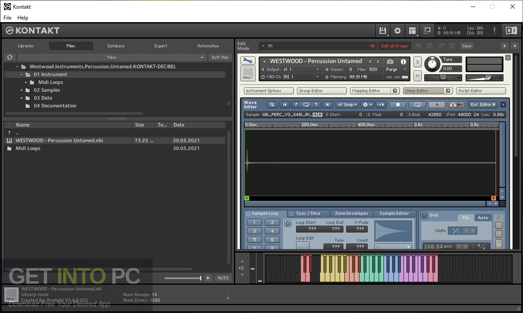
Task: Expand the 02 Samples folder
Action: (21, 90)
